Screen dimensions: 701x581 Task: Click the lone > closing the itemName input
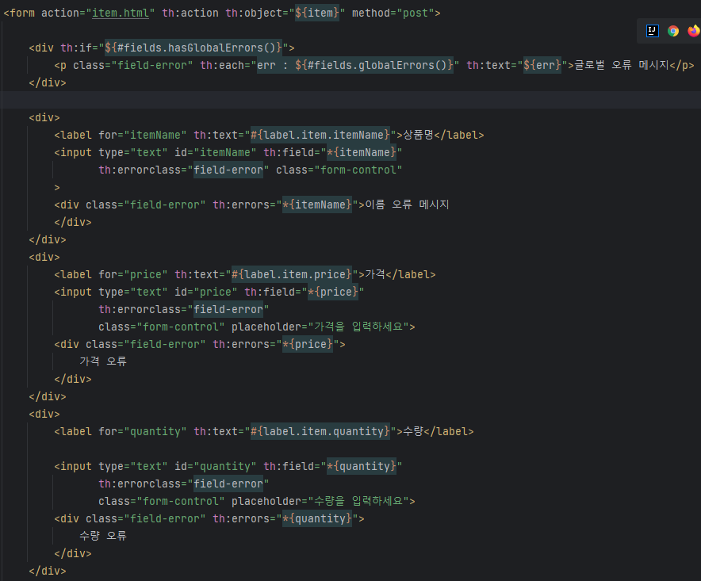(x=57, y=187)
